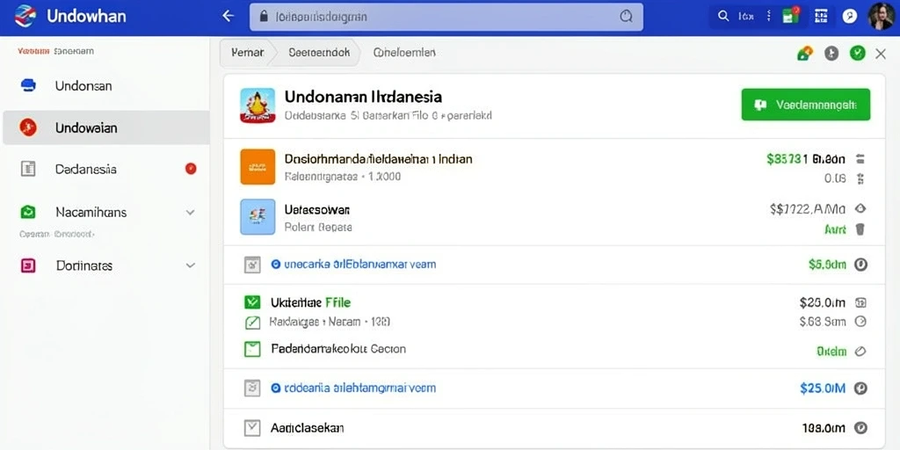This screenshot has width=900, height=450.
Task: Expand the Dortinates sidebar section
Action: [x=190, y=265]
